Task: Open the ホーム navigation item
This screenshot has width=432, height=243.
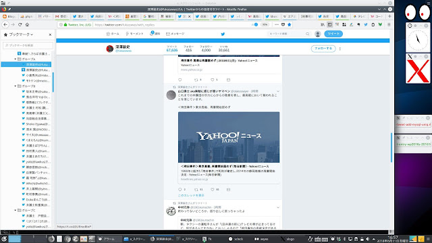Action: pos(113,34)
